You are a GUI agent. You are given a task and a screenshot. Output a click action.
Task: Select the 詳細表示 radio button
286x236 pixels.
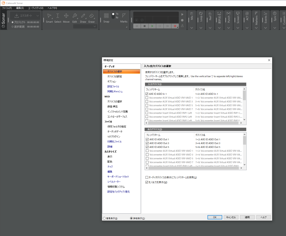131,218
